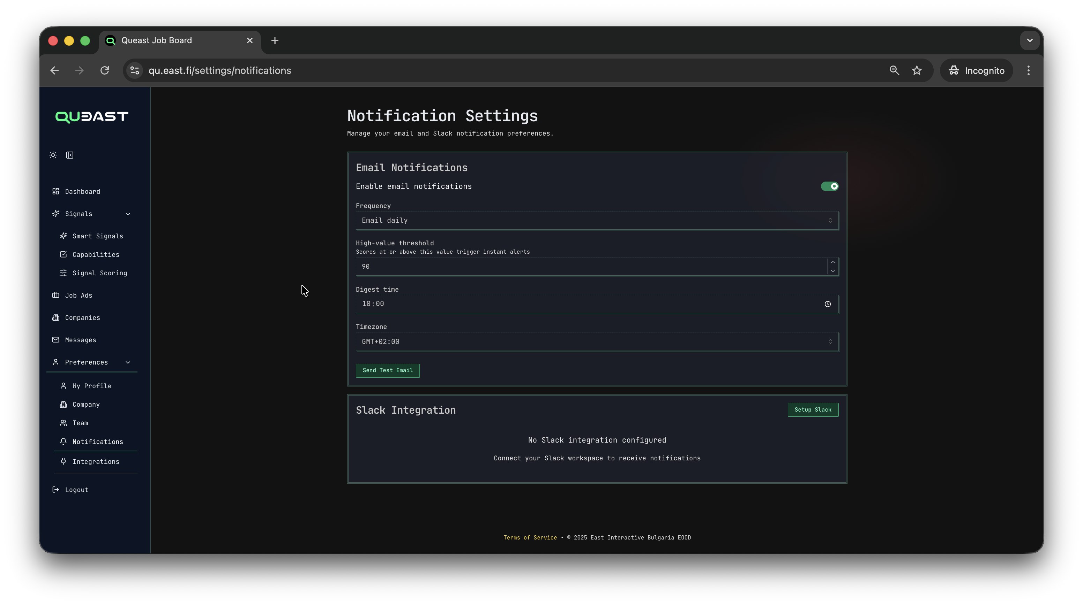Toggle light theme with the sun icon
The image size is (1083, 605).
[x=53, y=155]
